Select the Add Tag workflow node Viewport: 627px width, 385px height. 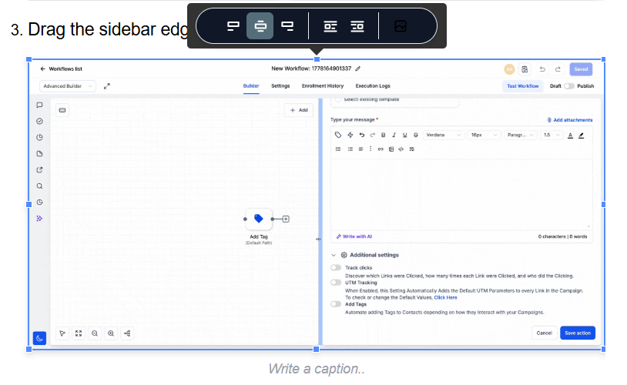259,219
